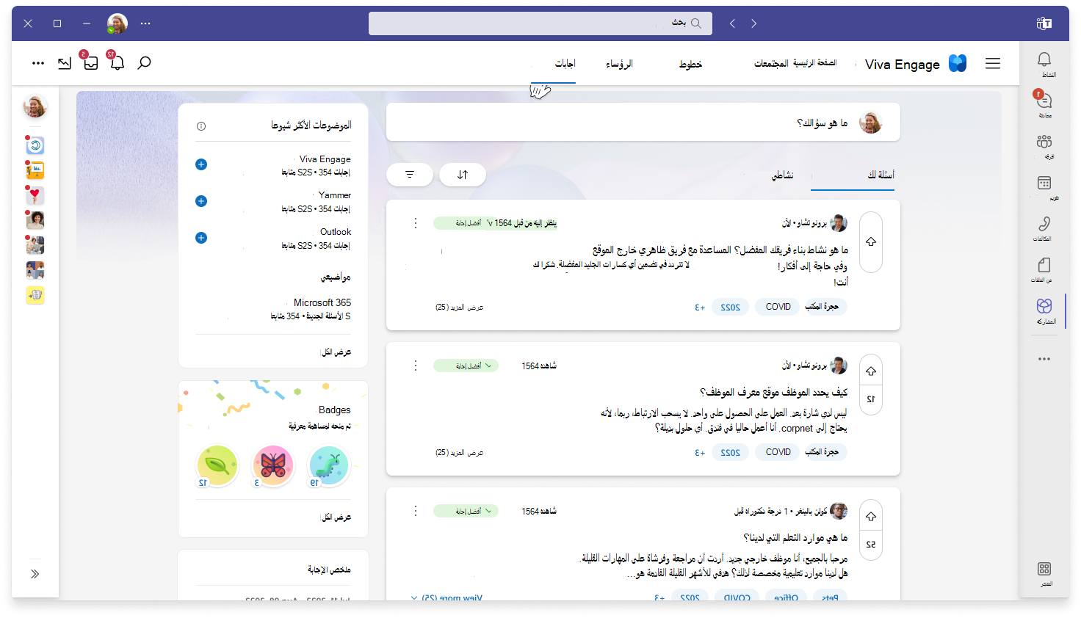Expand the left side rail with the double chevron
This screenshot has height=618, width=1081.
tap(35, 574)
